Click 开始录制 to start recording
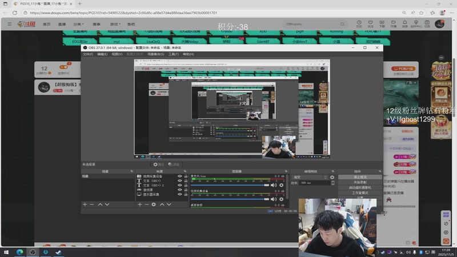 coord(360,182)
